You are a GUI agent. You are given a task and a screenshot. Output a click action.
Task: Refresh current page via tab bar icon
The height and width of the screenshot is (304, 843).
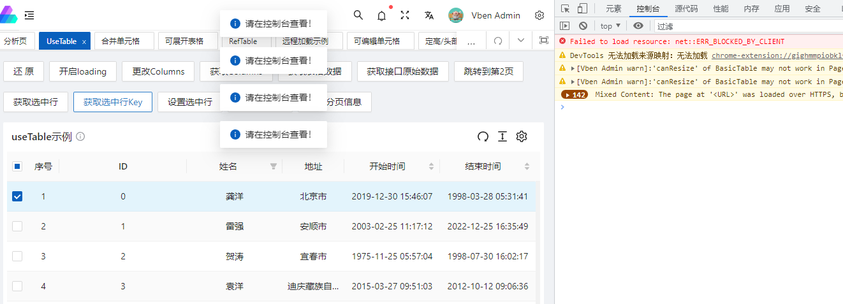tap(498, 40)
